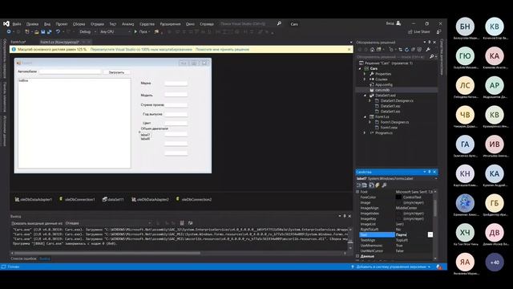Viewport: 513px width, 289px height.
Task: Expand the Font property in Properties grid
Action: coord(357,192)
